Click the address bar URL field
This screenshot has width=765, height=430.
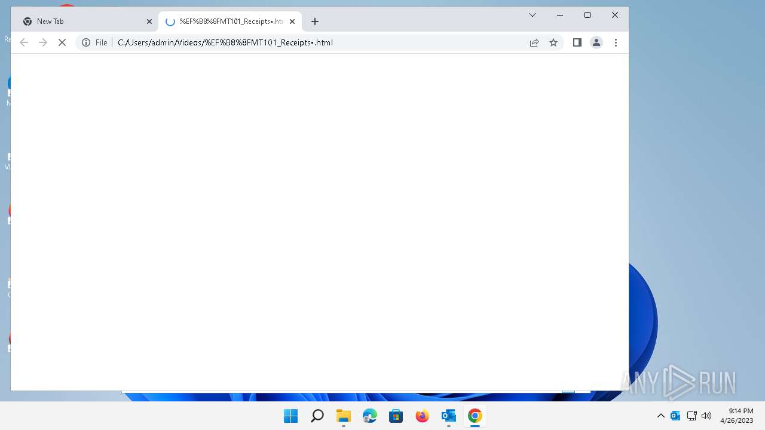click(x=320, y=42)
